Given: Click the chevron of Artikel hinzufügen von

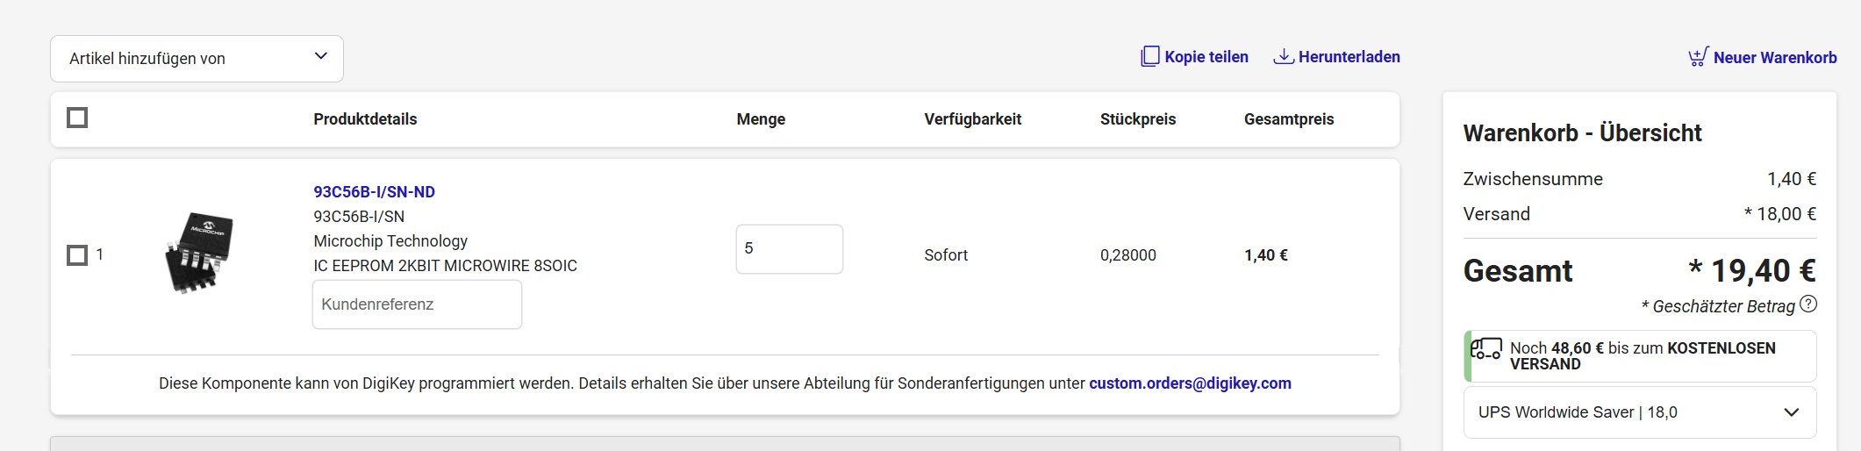Looking at the screenshot, I should coord(321,56).
